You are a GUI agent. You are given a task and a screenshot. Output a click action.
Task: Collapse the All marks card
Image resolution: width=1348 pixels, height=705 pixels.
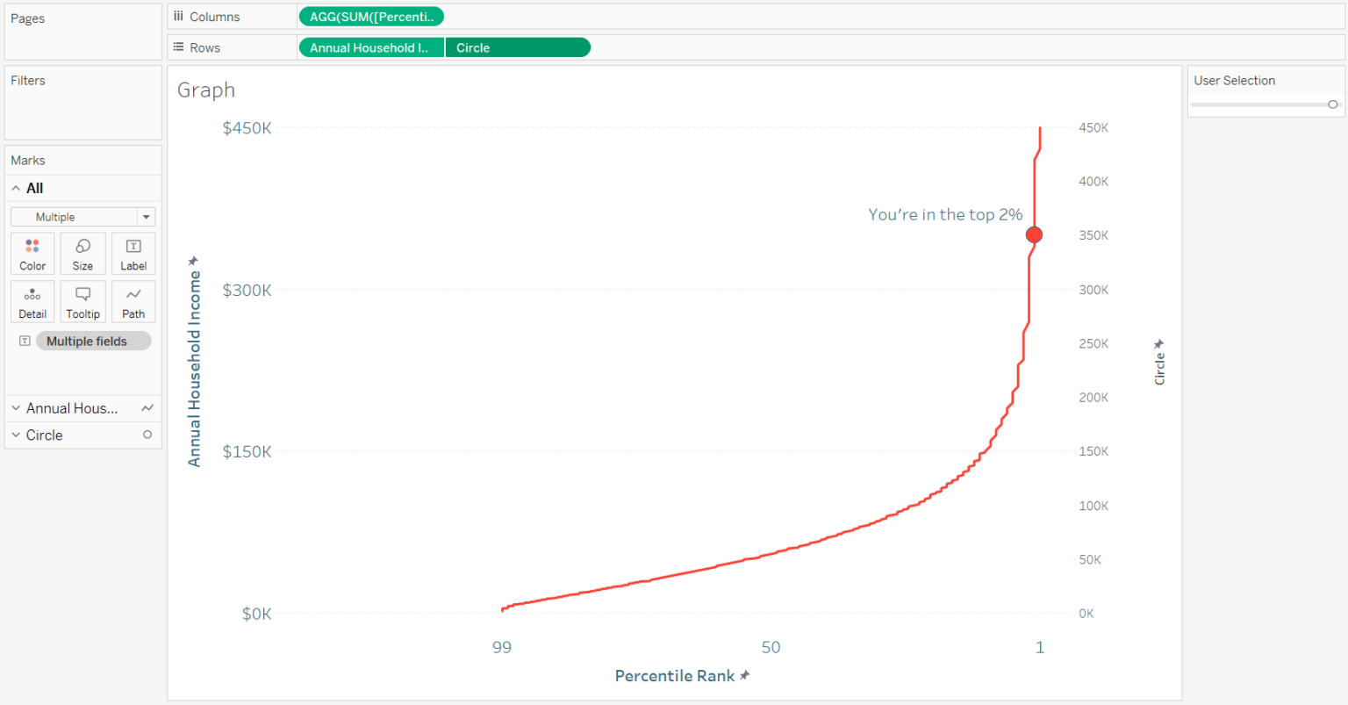coord(16,188)
